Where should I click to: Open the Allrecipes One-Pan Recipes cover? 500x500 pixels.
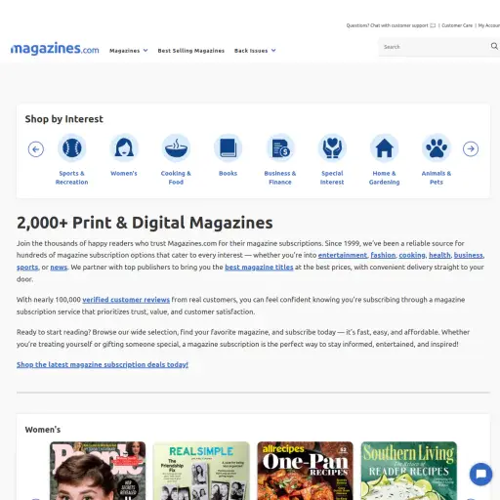point(305,471)
